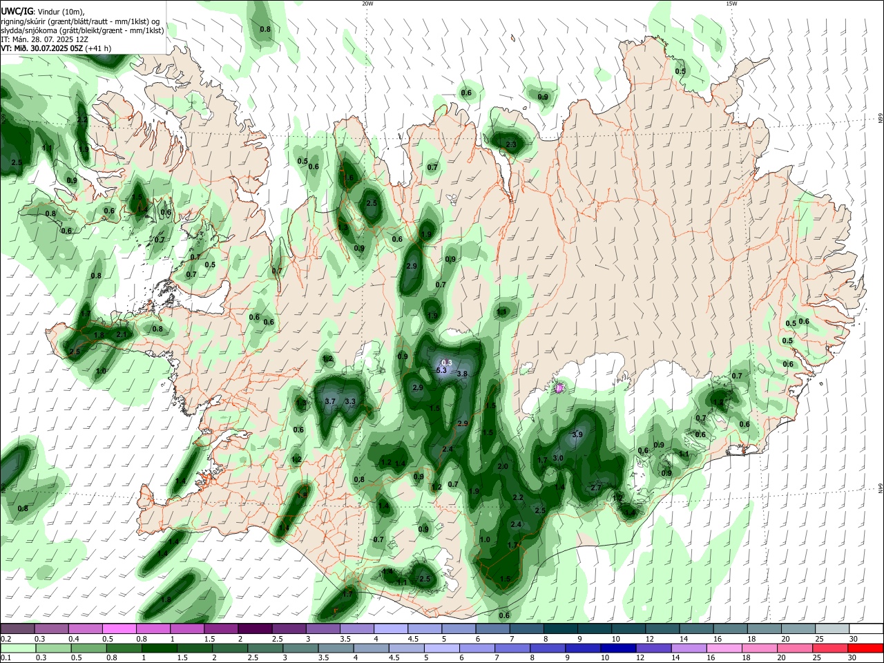Select the 3.0 precipitation value label
Image resolution: width=884 pixels, height=663 pixels.
pyautogui.click(x=558, y=458)
